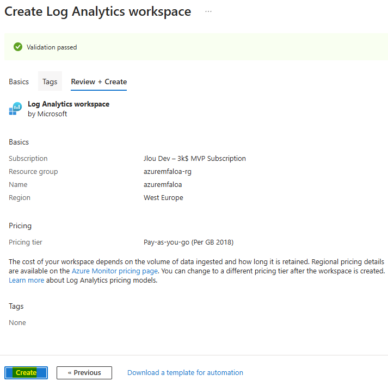Follow the Learn more pricing models link
Image resolution: width=388 pixels, height=381 pixels.
(27, 280)
